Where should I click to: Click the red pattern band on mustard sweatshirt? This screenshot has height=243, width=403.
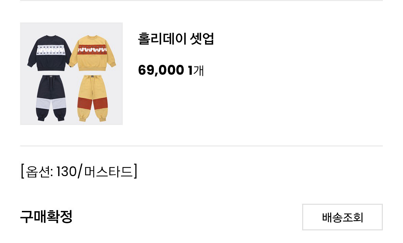(x=92, y=49)
